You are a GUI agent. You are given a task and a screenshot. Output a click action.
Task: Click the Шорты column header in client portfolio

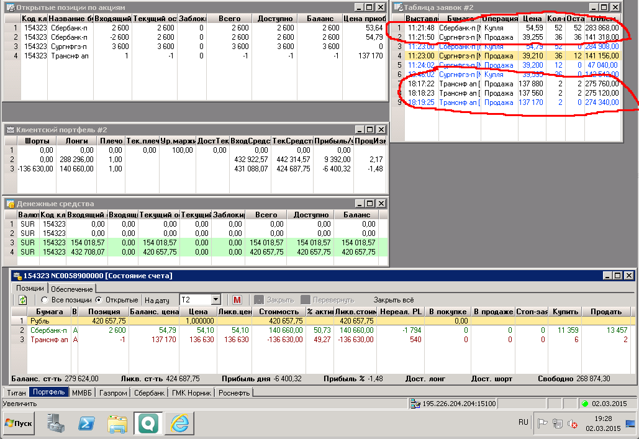tap(37, 140)
